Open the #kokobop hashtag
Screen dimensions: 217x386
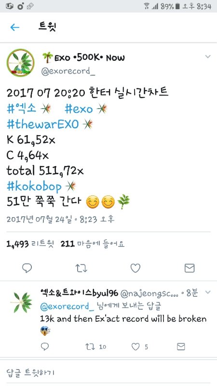coord(34,187)
